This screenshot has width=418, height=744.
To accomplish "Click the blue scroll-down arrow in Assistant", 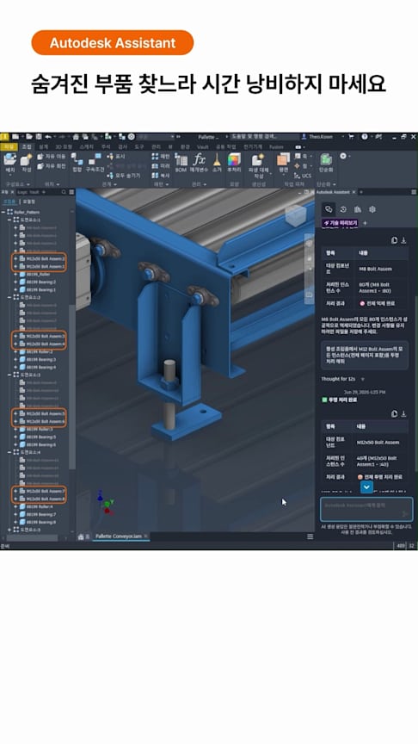I will [366, 487].
